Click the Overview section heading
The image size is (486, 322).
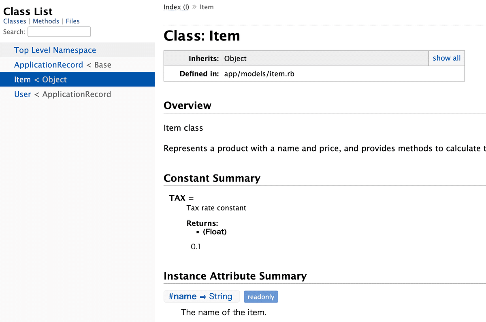click(x=188, y=105)
